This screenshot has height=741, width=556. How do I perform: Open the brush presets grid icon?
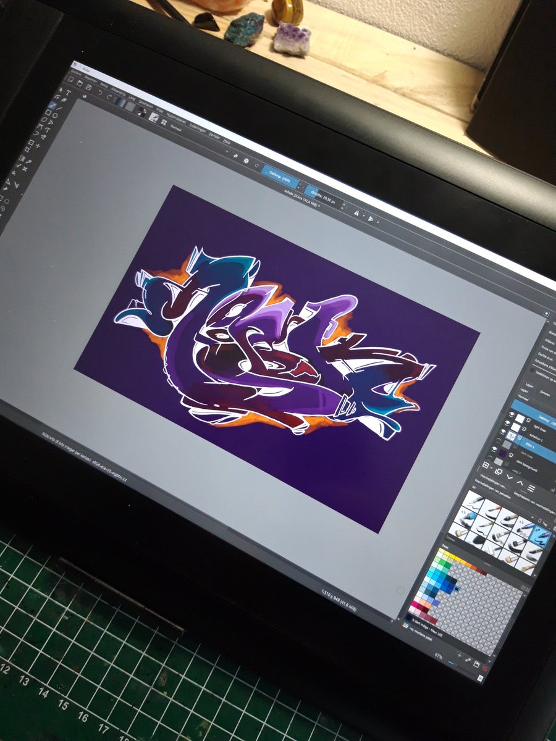pos(164,122)
